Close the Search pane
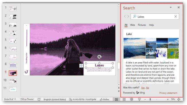 tap(178, 7)
